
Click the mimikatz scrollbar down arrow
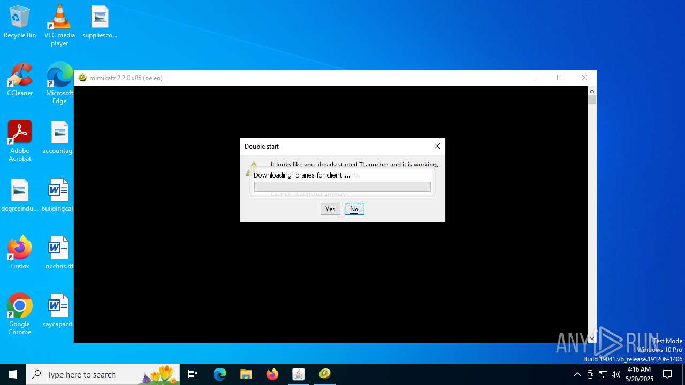coord(592,338)
